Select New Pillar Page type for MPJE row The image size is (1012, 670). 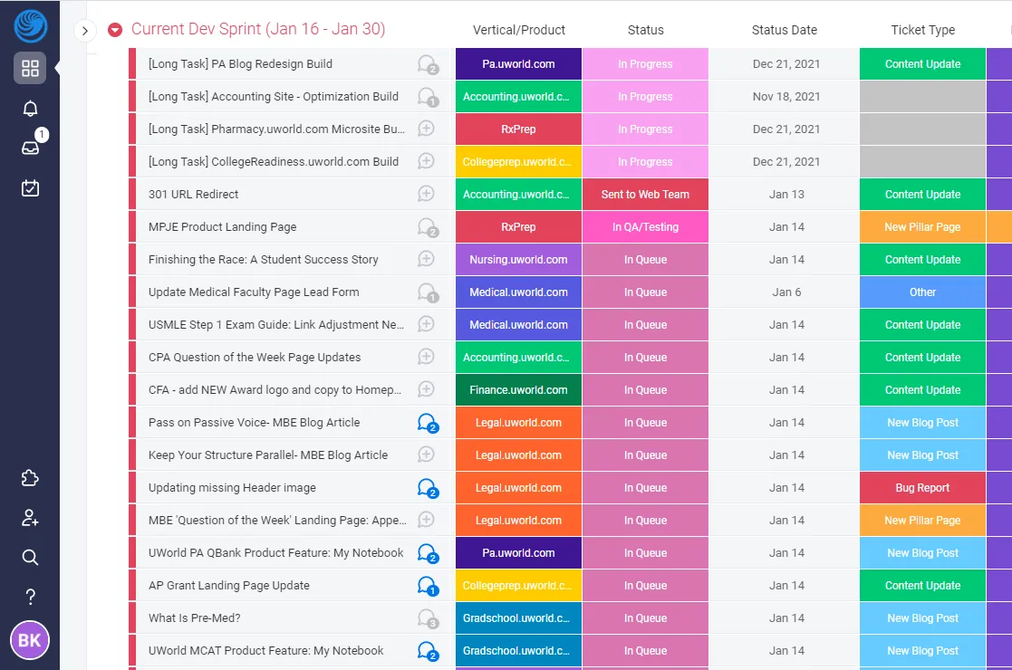click(922, 227)
